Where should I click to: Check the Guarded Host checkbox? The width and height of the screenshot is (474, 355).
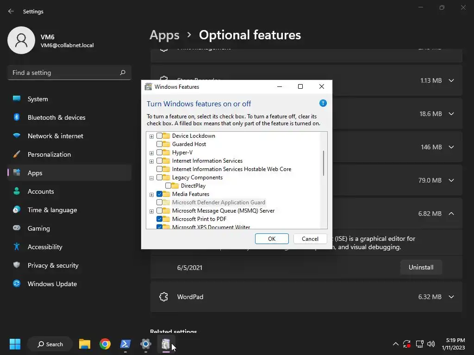point(159,144)
